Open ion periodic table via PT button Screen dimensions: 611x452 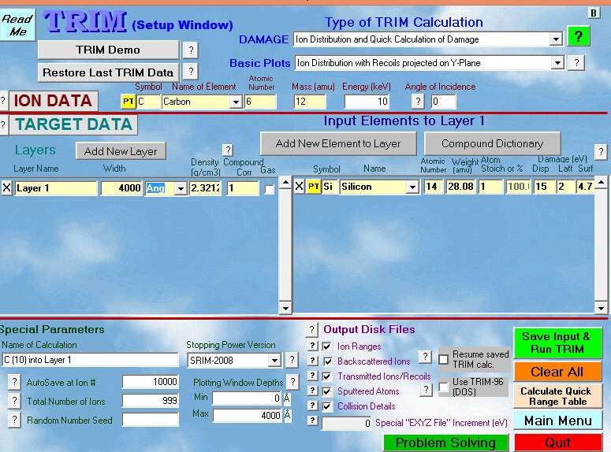(129, 102)
